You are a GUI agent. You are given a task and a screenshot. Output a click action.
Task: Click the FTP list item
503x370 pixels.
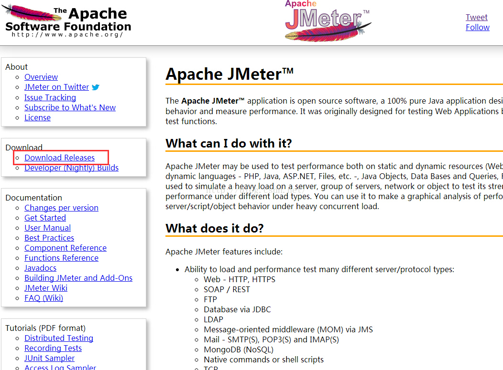coord(210,299)
